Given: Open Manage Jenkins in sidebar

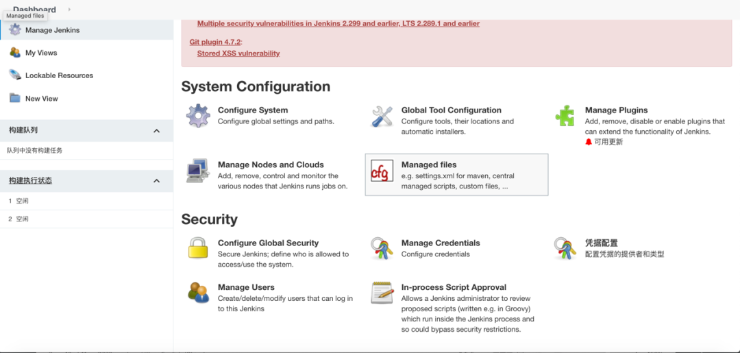Looking at the screenshot, I should (x=52, y=29).
